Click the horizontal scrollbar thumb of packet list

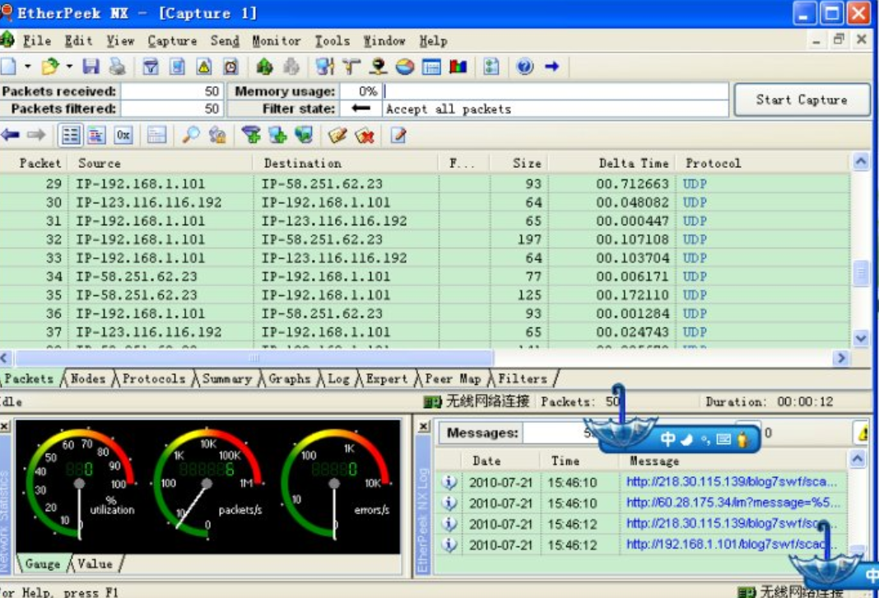click(x=254, y=358)
